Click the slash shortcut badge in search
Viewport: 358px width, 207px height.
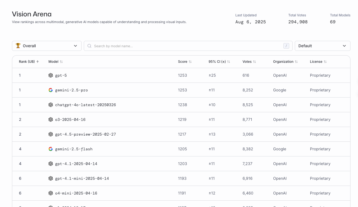[286, 46]
